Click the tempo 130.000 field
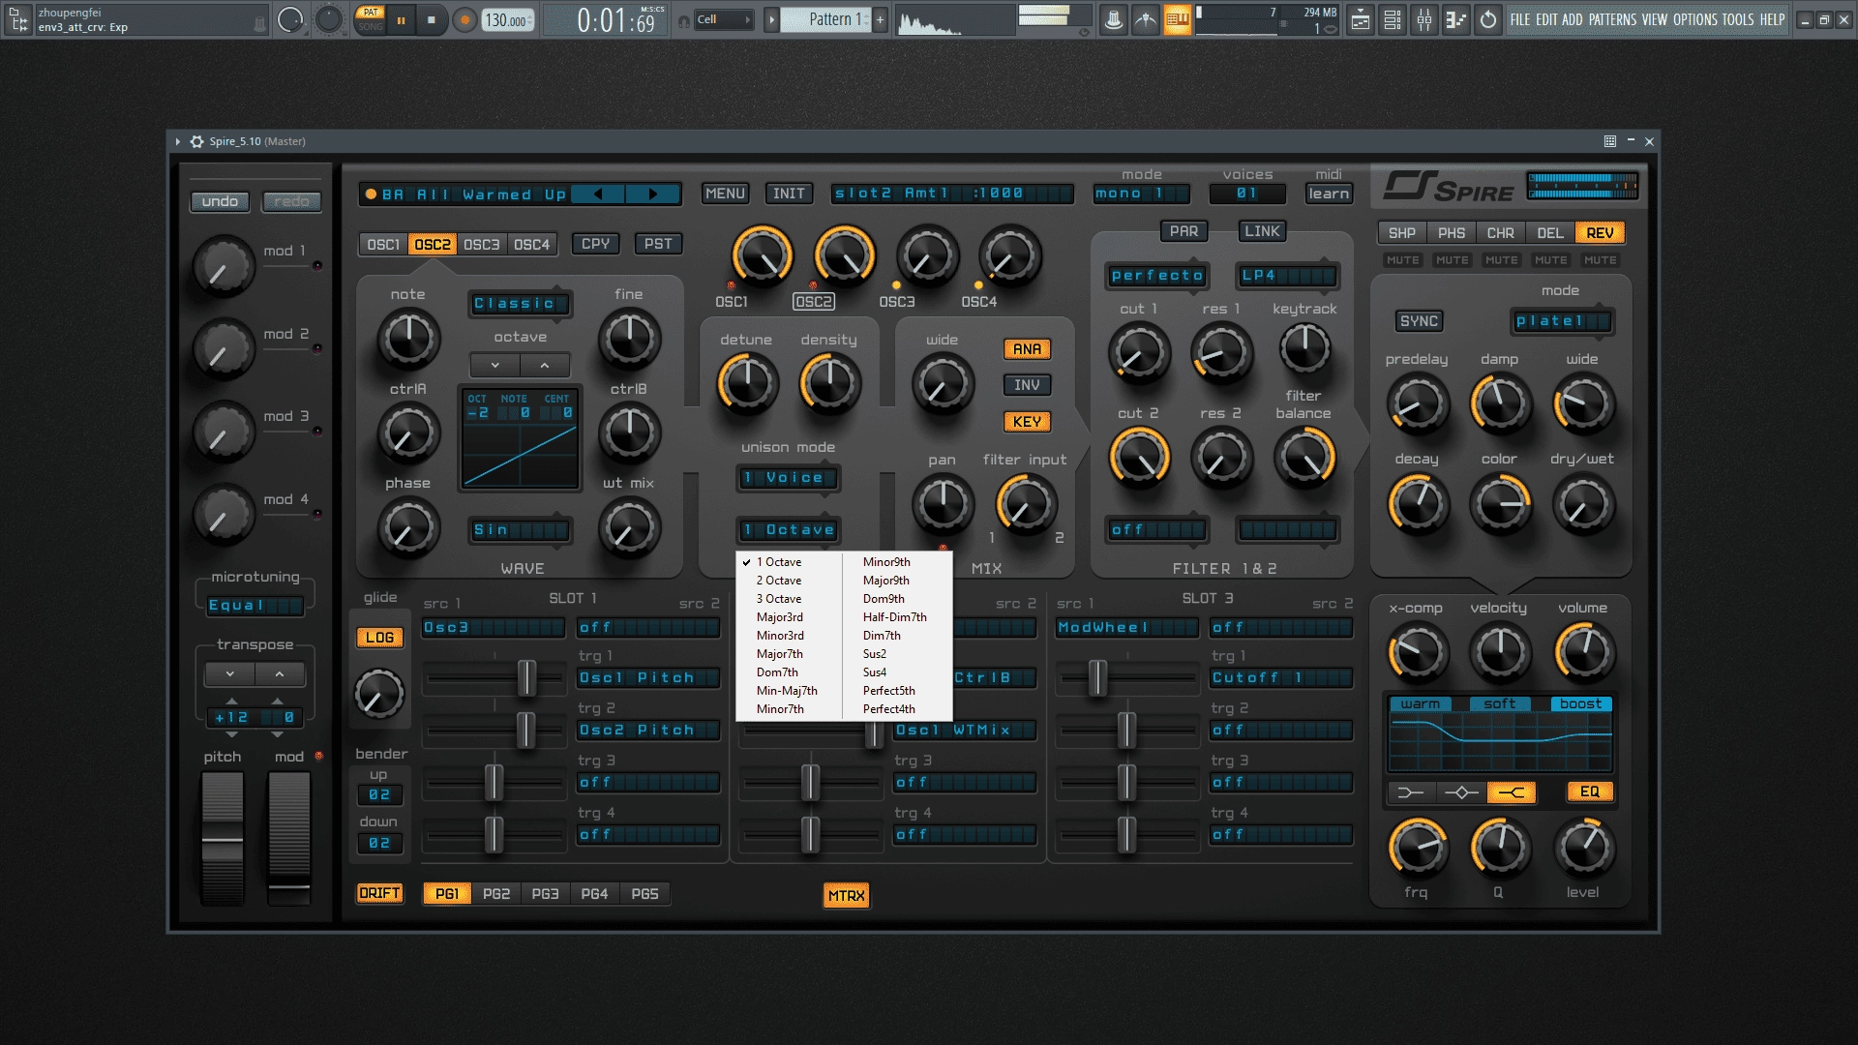 [508, 20]
